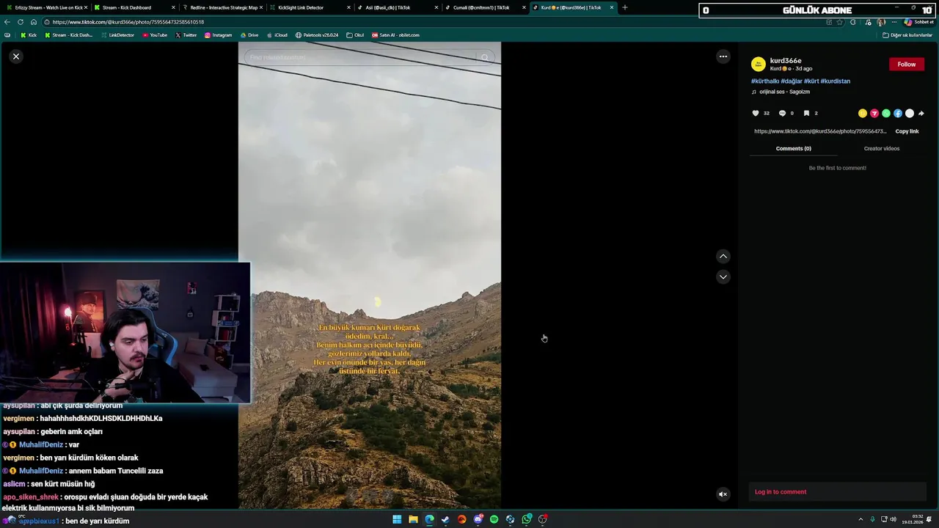Open the orijinal ses - Sagoizm sound
Image resolution: width=939 pixels, height=528 pixels.
(x=784, y=92)
